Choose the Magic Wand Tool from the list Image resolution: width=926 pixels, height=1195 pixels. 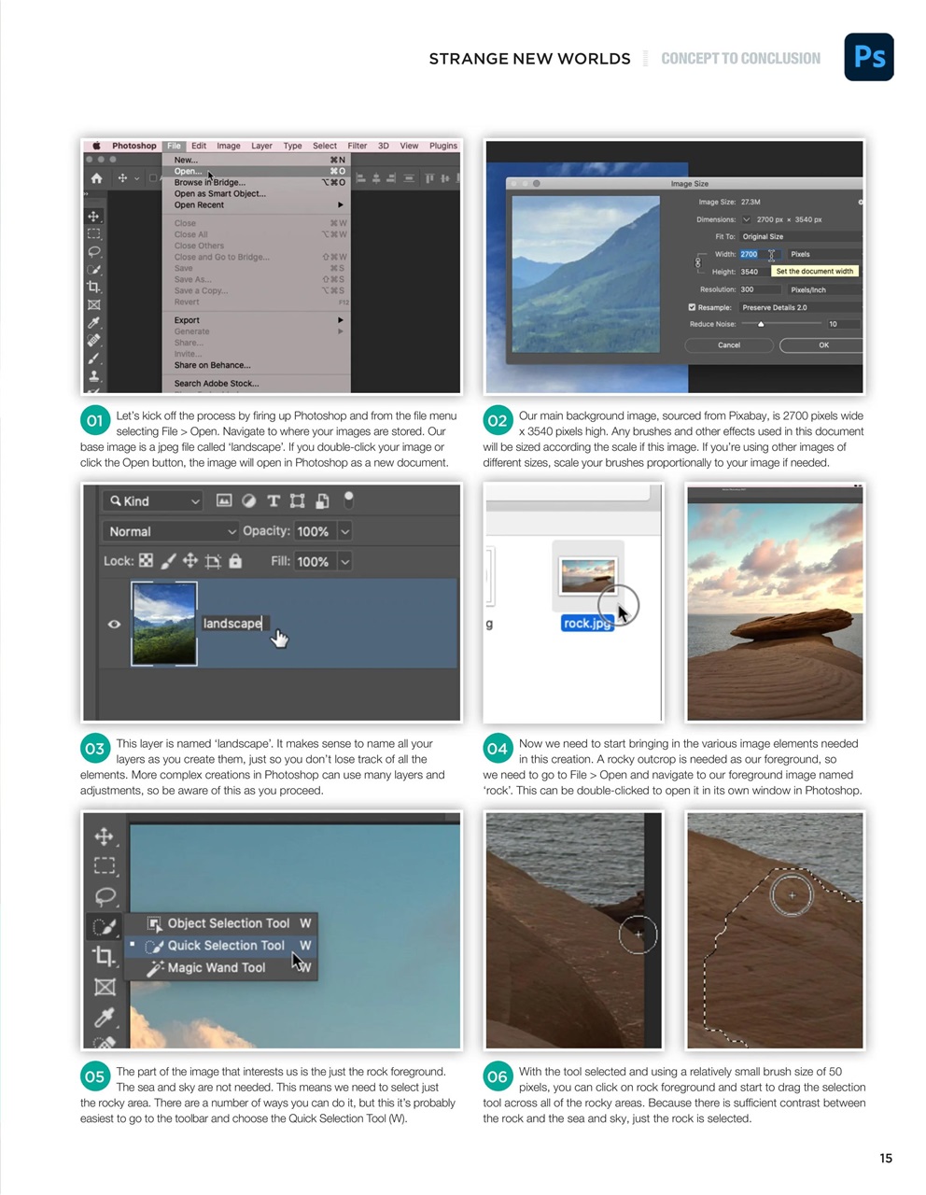click(215, 967)
